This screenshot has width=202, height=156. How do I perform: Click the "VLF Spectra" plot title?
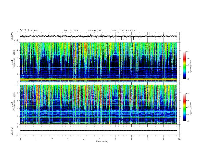tap(29, 31)
